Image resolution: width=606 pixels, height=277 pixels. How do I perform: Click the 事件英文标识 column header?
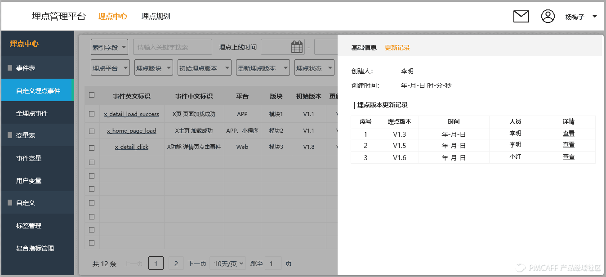point(132,96)
